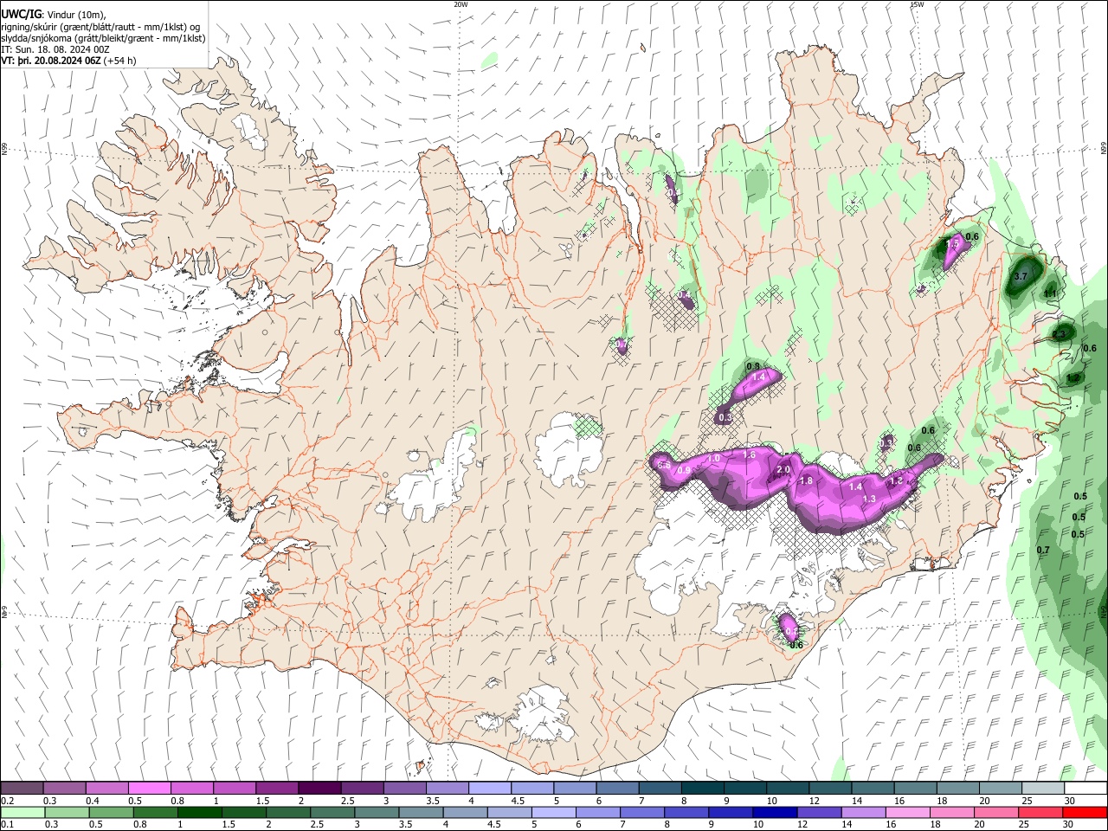The image size is (1108, 831).
Task: Pick the 0.2 swatch in the upper snow scale
Action: [22, 789]
